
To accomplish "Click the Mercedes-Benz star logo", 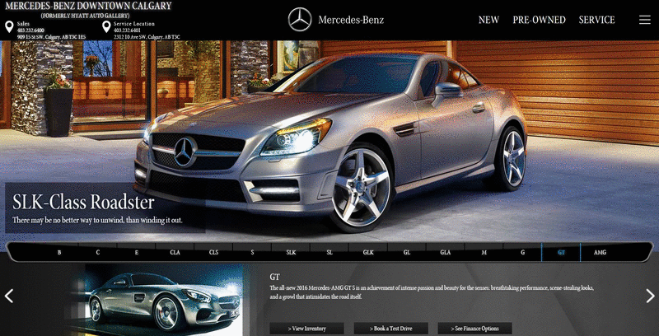I will tap(300, 20).
